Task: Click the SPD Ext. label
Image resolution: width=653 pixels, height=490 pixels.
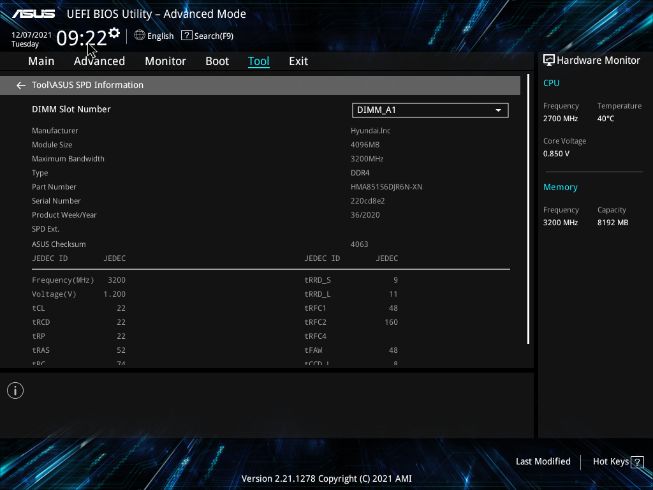Action: click(x=45, y=229)
